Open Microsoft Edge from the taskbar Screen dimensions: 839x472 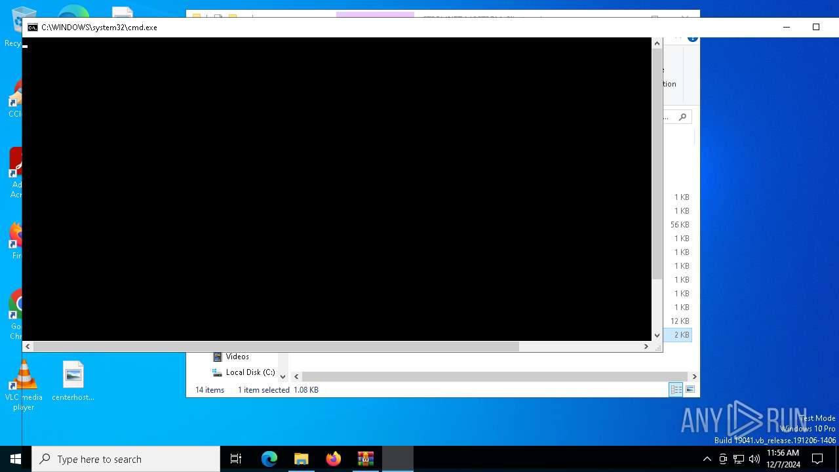269,459
